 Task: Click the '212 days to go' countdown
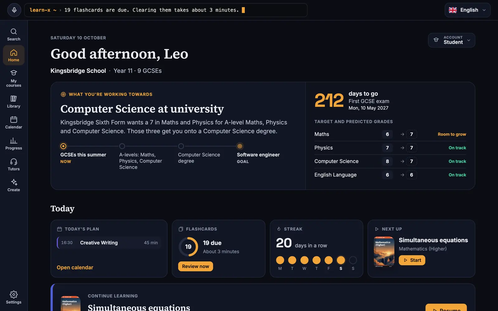tap(352, 100)
